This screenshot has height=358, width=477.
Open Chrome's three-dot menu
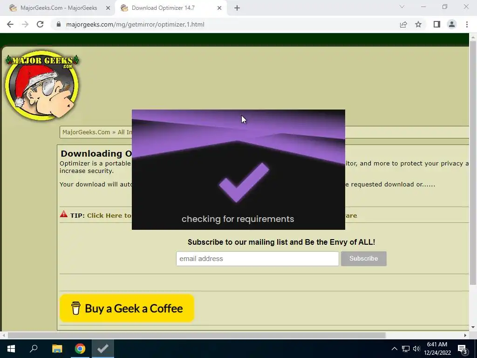[x=467, y=24]
